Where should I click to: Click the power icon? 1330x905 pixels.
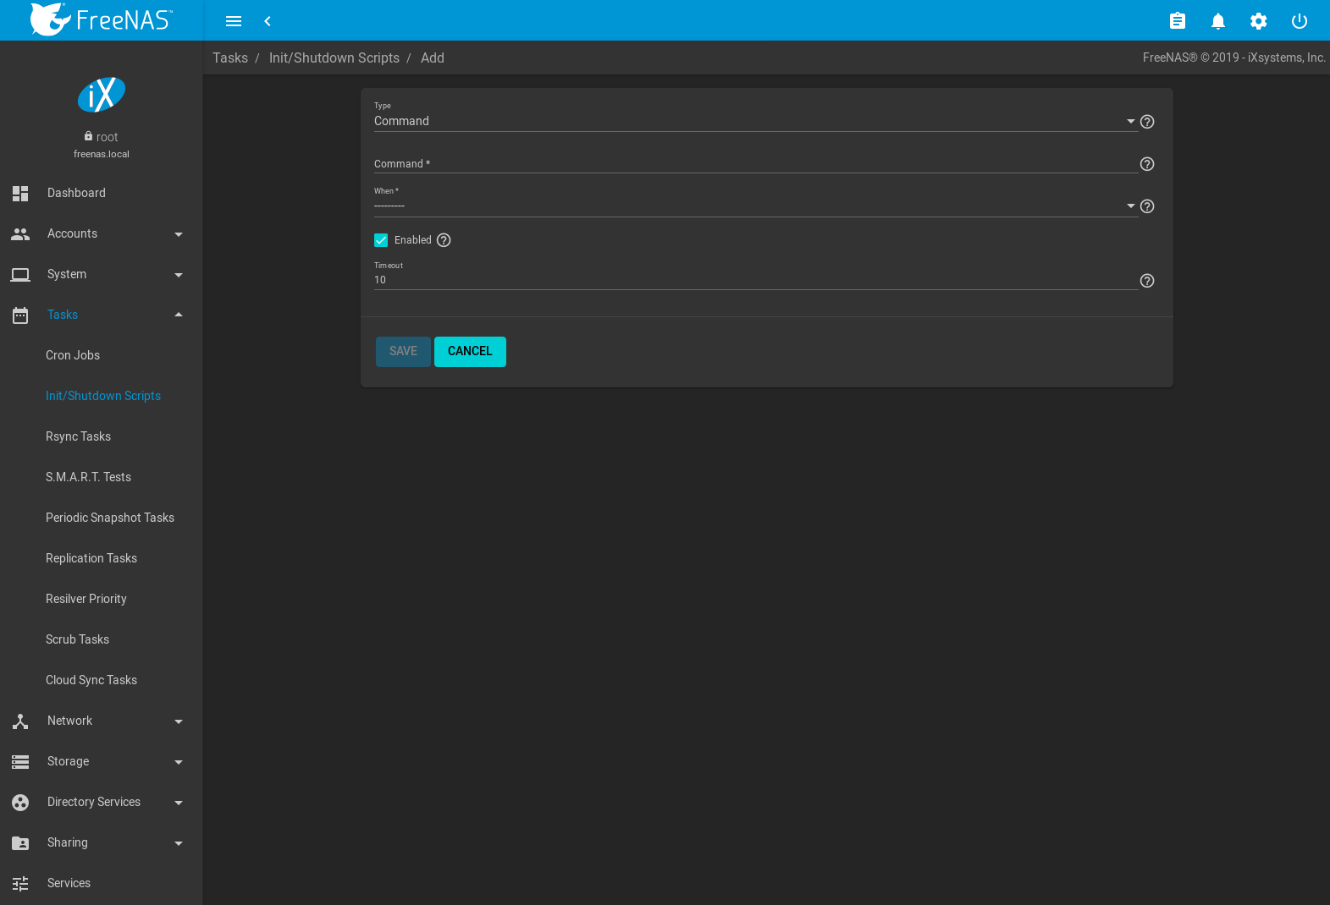point(1300,21)
